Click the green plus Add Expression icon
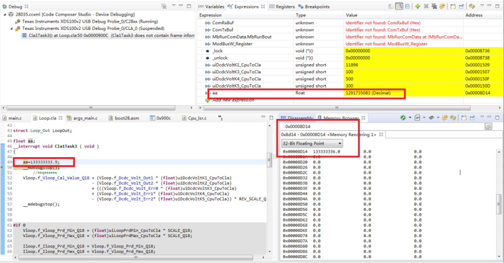 [418, 6]
